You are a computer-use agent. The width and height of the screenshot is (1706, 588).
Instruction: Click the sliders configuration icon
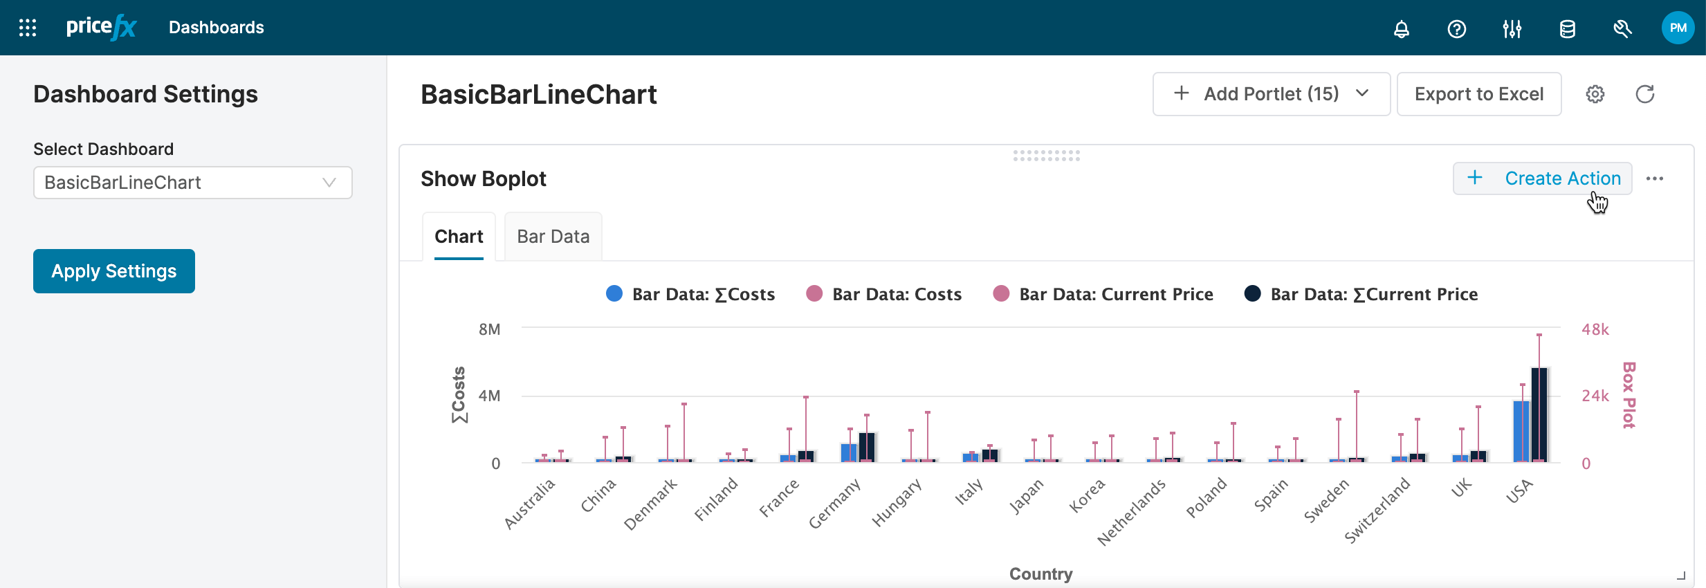point(1512,28)
